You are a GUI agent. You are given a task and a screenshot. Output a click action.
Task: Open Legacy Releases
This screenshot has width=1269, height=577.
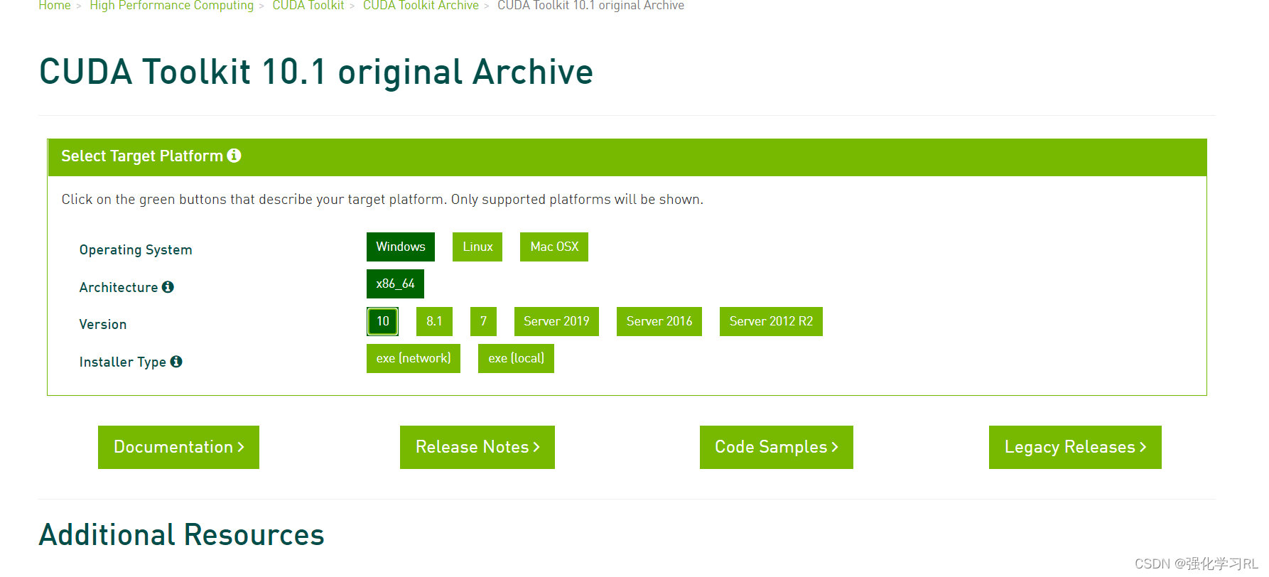pyautogui.click(x=1075, y=447)
